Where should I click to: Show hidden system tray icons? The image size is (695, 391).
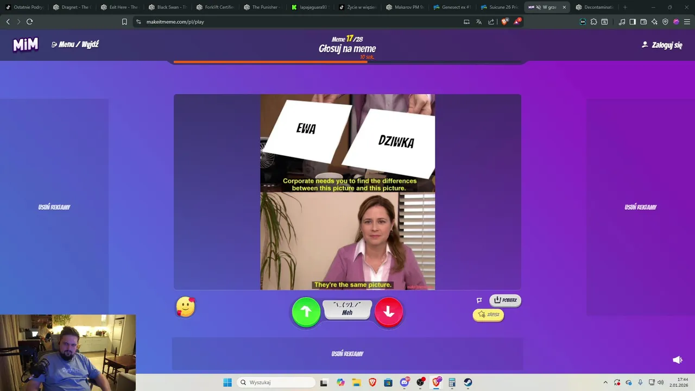click(x=605, y=382)
